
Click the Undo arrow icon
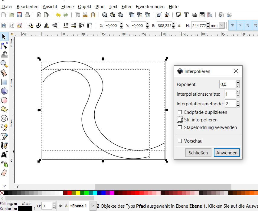(58, 15)
